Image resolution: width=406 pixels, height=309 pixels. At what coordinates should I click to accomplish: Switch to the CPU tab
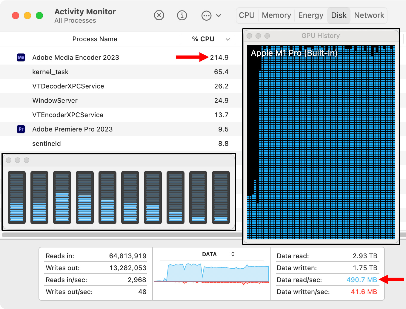pos(247,15)
